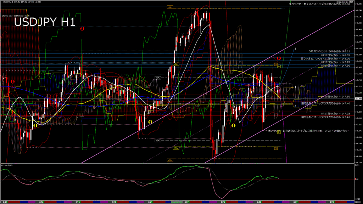Screen dimensions: 363x204
Task: Click the red sell arrow at far left edge
Action: [12, 81]
